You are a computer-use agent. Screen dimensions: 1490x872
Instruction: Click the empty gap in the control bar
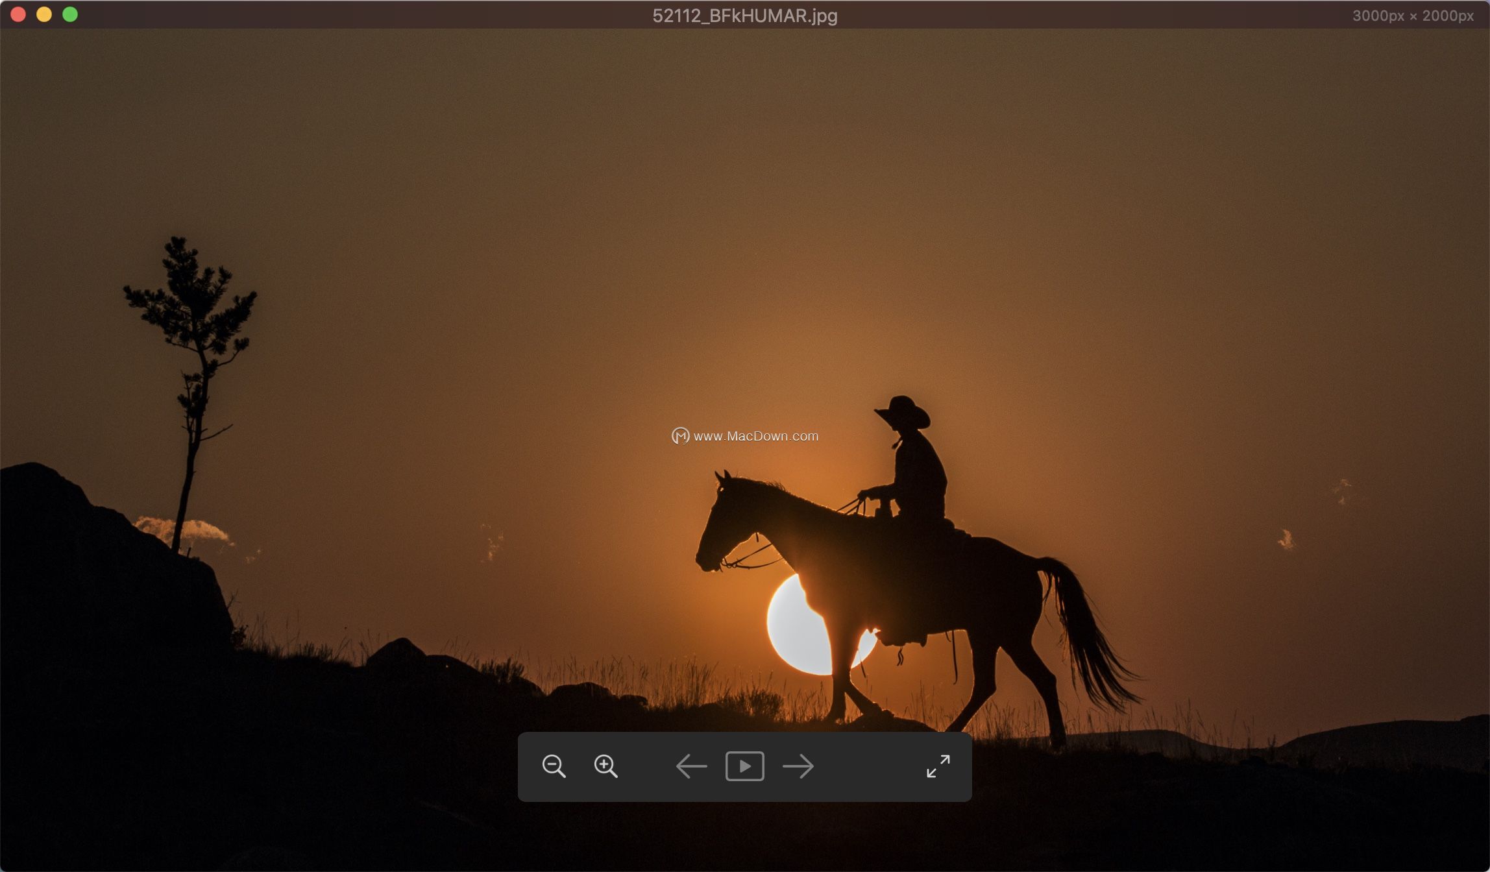(870, 766)
